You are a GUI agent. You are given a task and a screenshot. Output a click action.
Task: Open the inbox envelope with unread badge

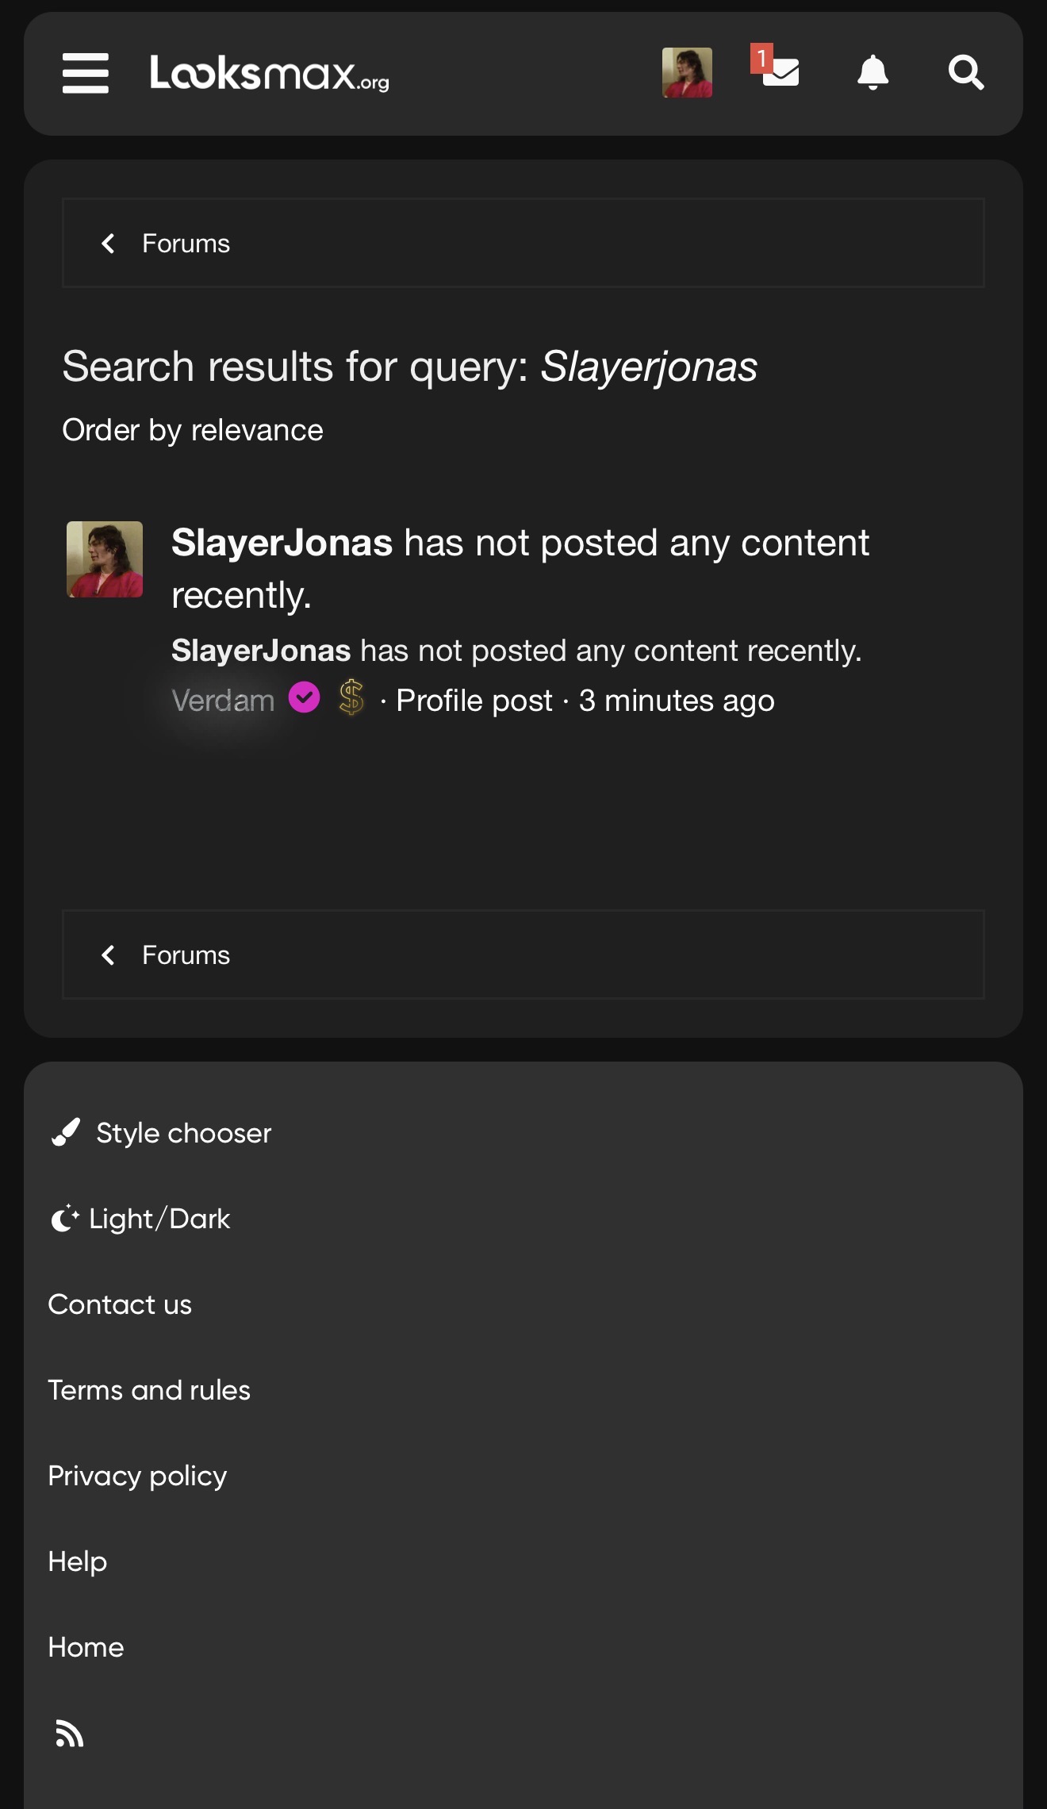779,71
